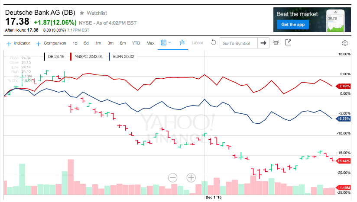Open the calendar date range picker
This screenshot has width=357, height=202.
click(164, 42)
